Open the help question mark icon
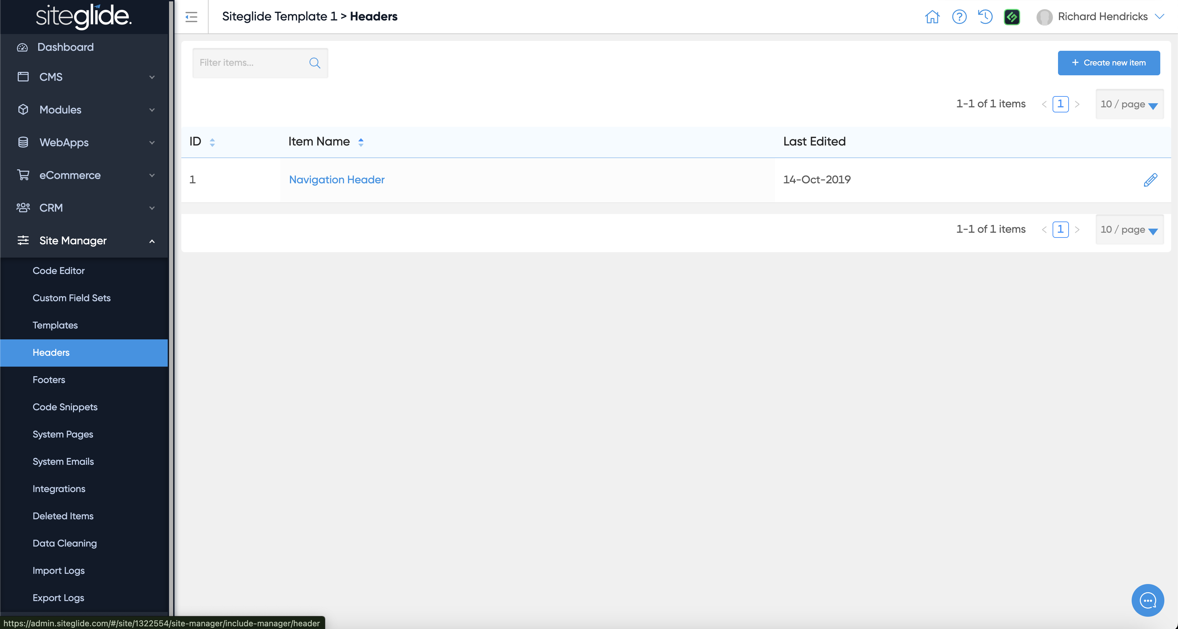The width and height of the screenshot is (1178, 629). 959,17
